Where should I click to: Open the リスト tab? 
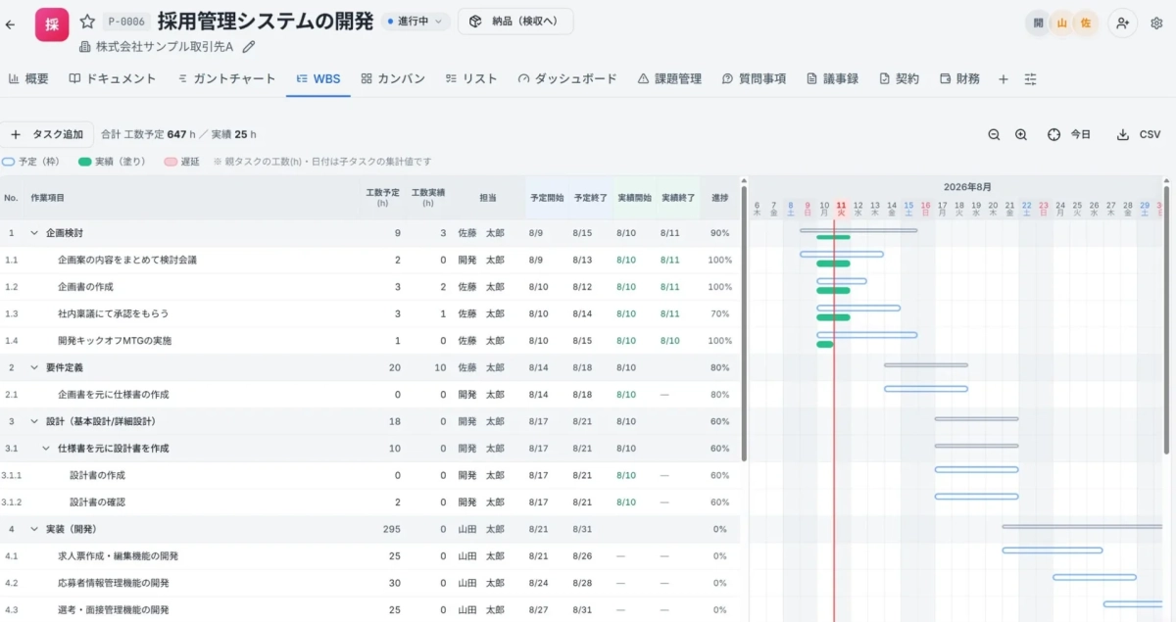[x=471, y=79]
